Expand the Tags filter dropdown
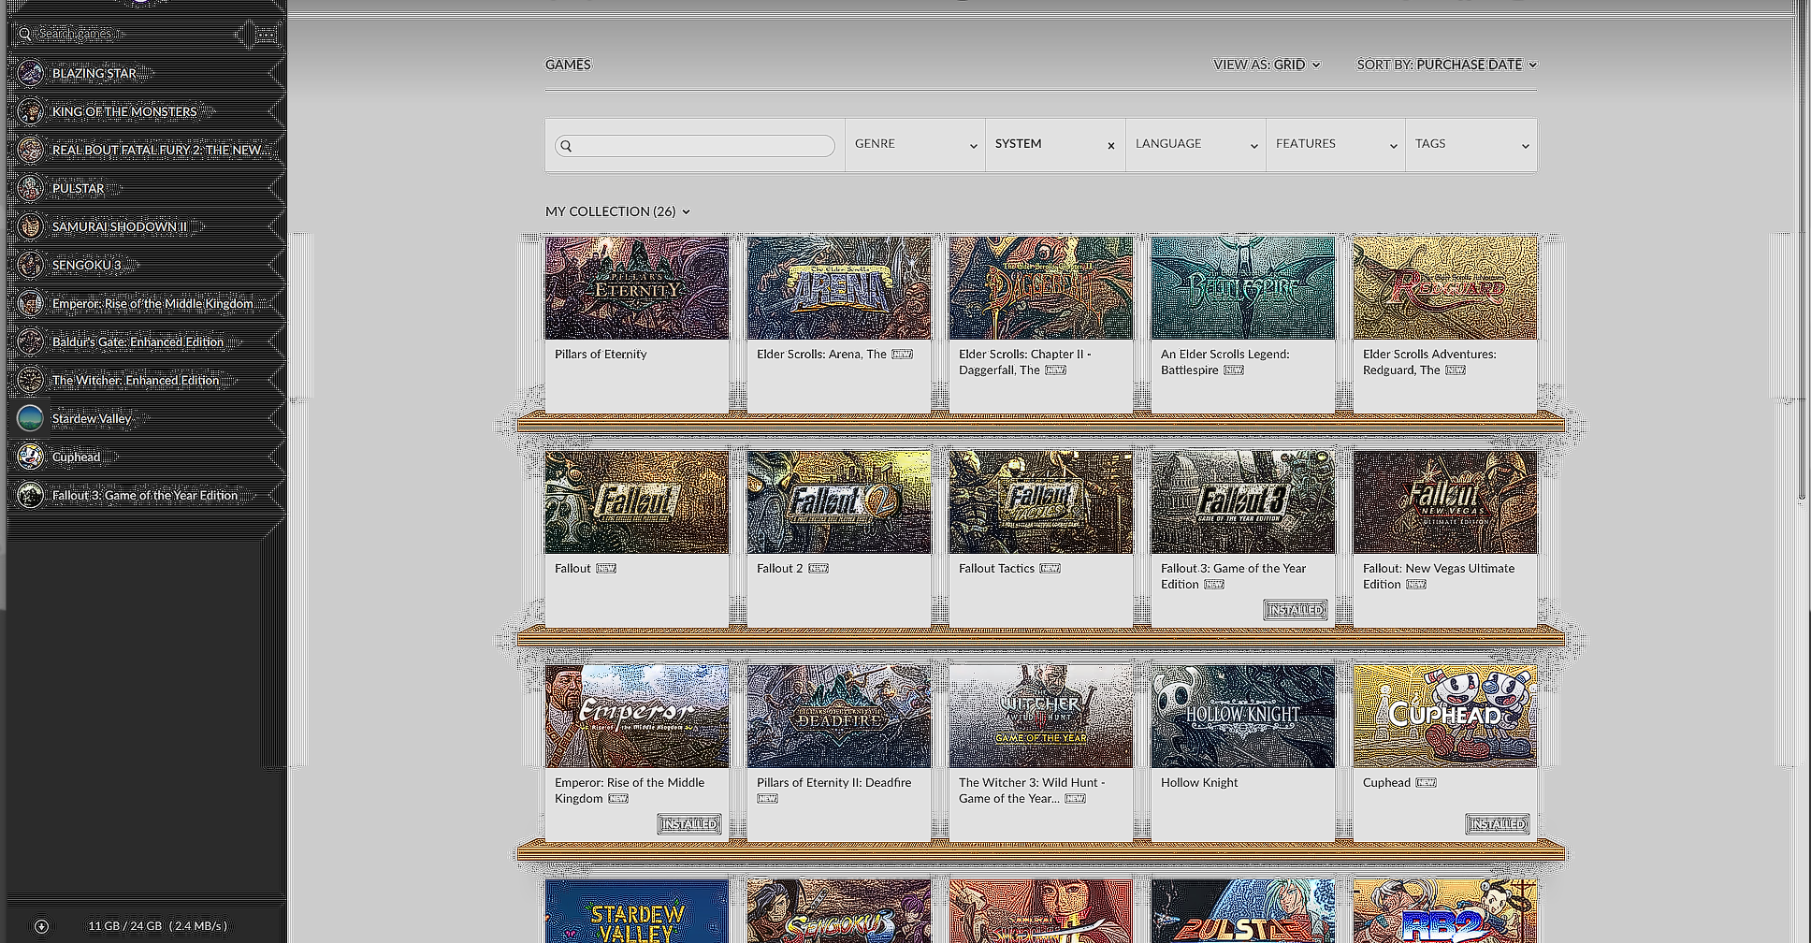This screenshot has height=943, width=1811. pyautogui.click(x=1471, y=144)
